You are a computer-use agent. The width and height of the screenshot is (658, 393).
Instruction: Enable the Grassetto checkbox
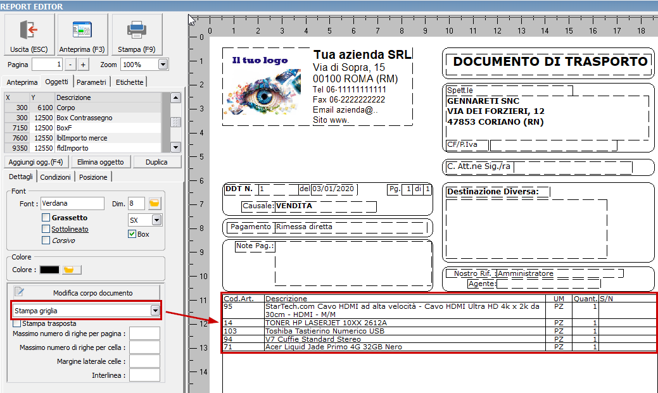[46, 218]
